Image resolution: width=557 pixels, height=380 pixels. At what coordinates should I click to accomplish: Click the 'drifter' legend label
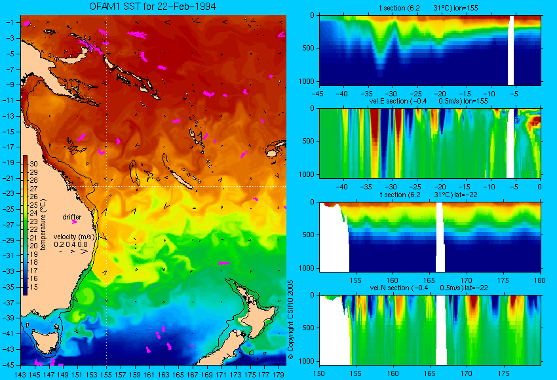click(x=72, y=217)
